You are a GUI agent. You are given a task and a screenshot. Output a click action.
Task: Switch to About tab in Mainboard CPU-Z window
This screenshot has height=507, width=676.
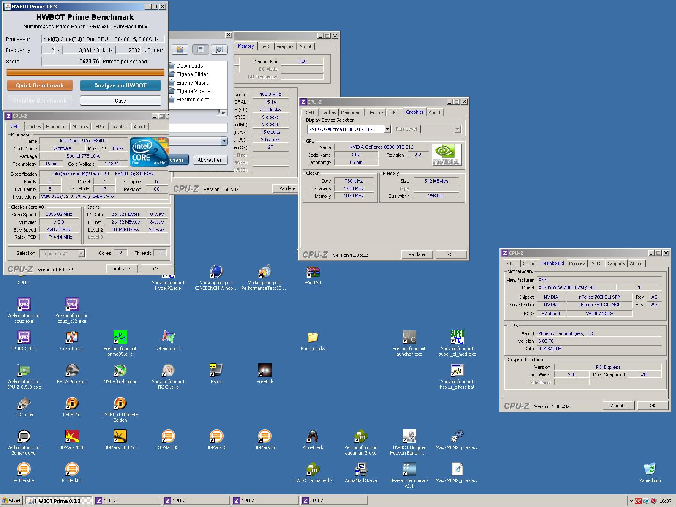636,264
